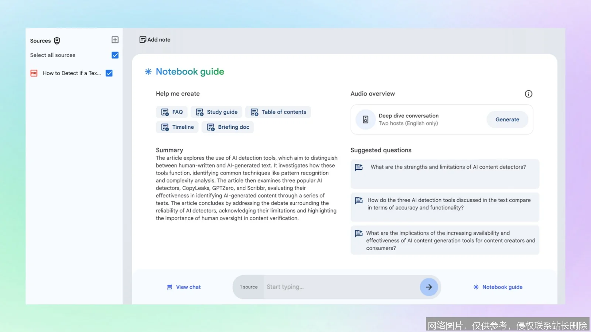
Task: Click the Table of contents option
Action: click(278, 112)
